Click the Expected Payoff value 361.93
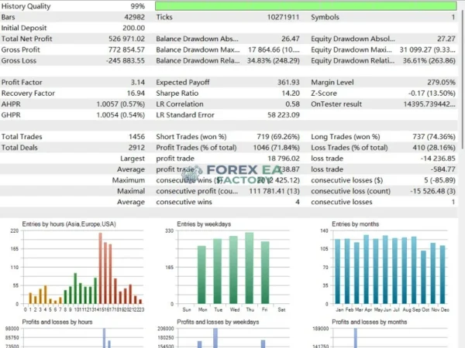 click(x=288, y=82)
